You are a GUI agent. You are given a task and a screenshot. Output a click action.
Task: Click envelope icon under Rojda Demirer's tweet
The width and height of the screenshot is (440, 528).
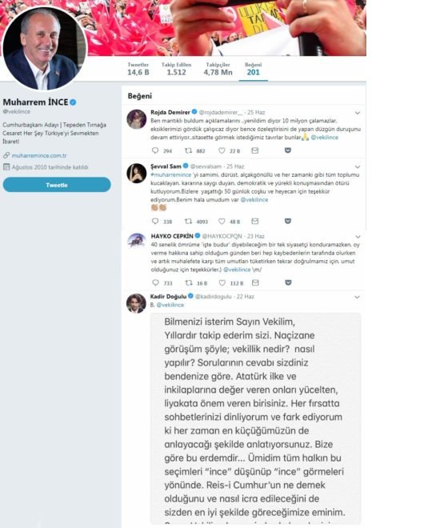coord(255,150)
